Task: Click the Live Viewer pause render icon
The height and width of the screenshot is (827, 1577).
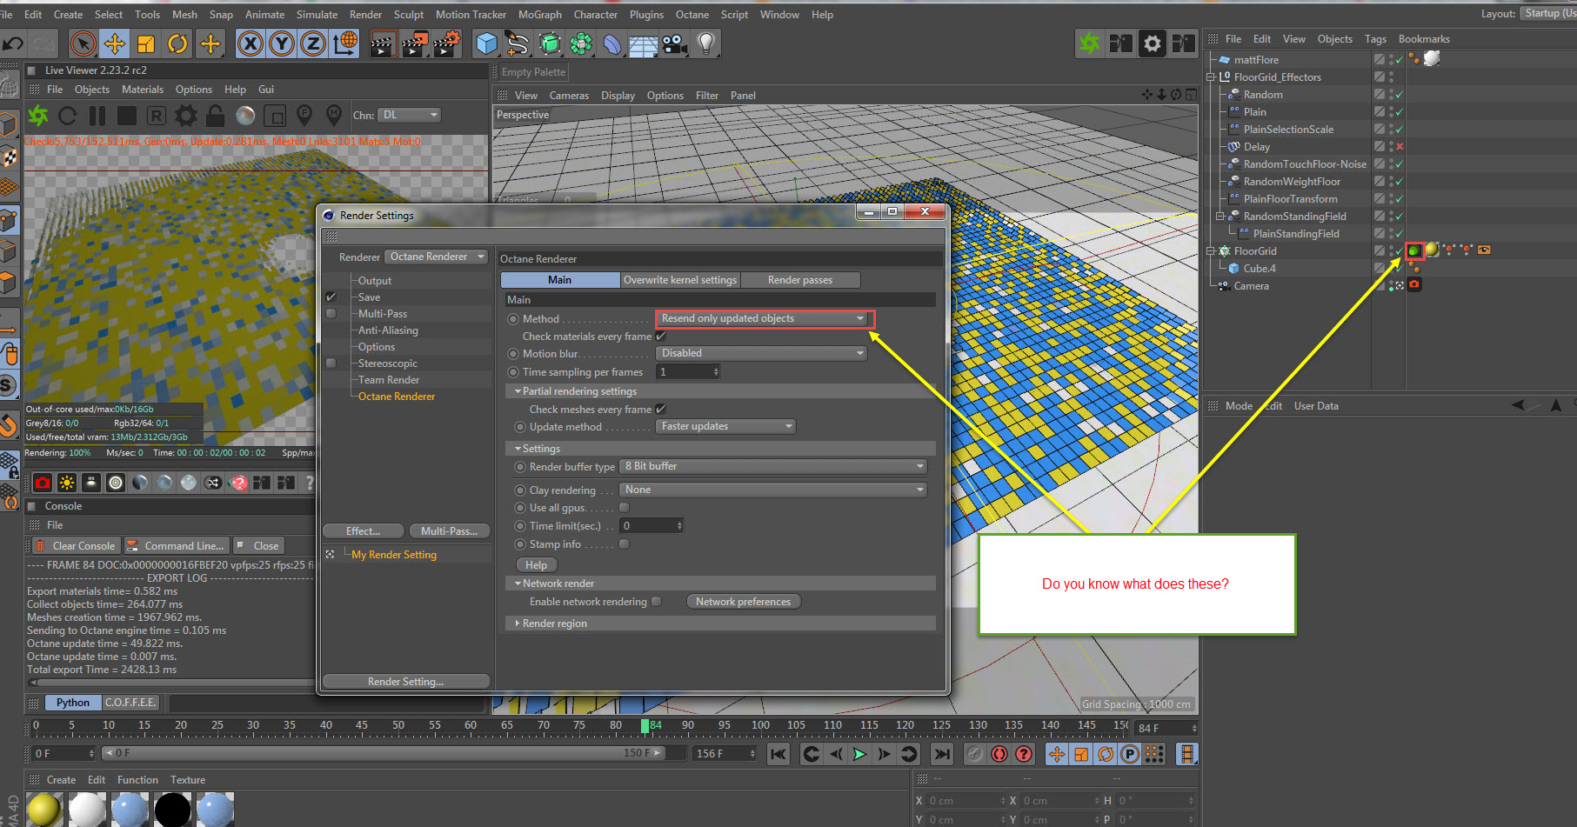Action: point(97,116)
